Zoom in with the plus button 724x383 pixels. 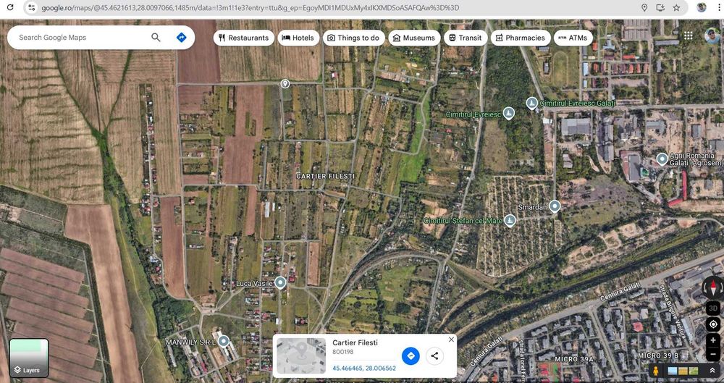(x=713, y=340)
